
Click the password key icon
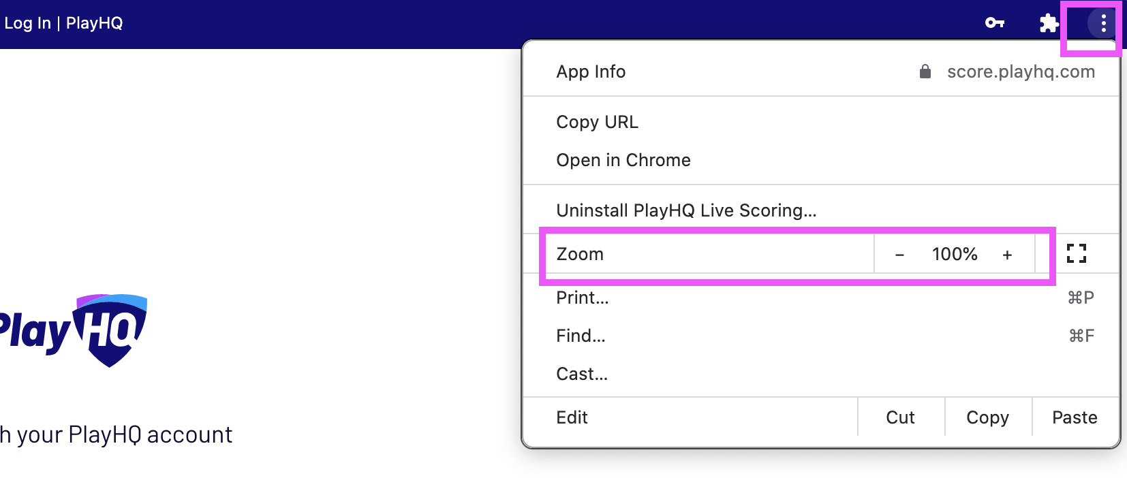click(x=995, y=23)
